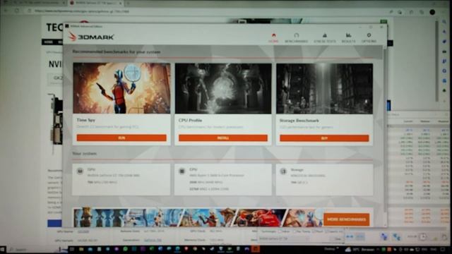
Task: Open the orange 3DMark taskbar icon
Action: pos(256,249)
